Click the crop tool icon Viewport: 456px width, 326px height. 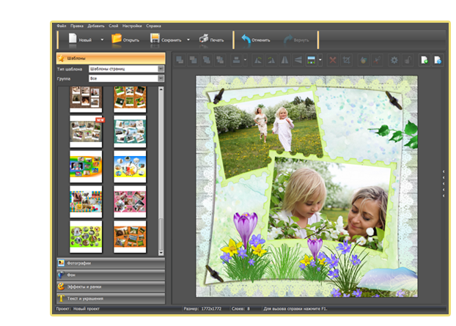coord(347,61)
